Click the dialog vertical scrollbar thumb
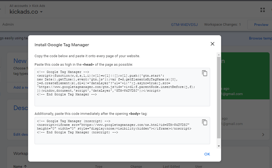This screenshot has width=272, height=168. pyautogui.click(x=219, y=98)
